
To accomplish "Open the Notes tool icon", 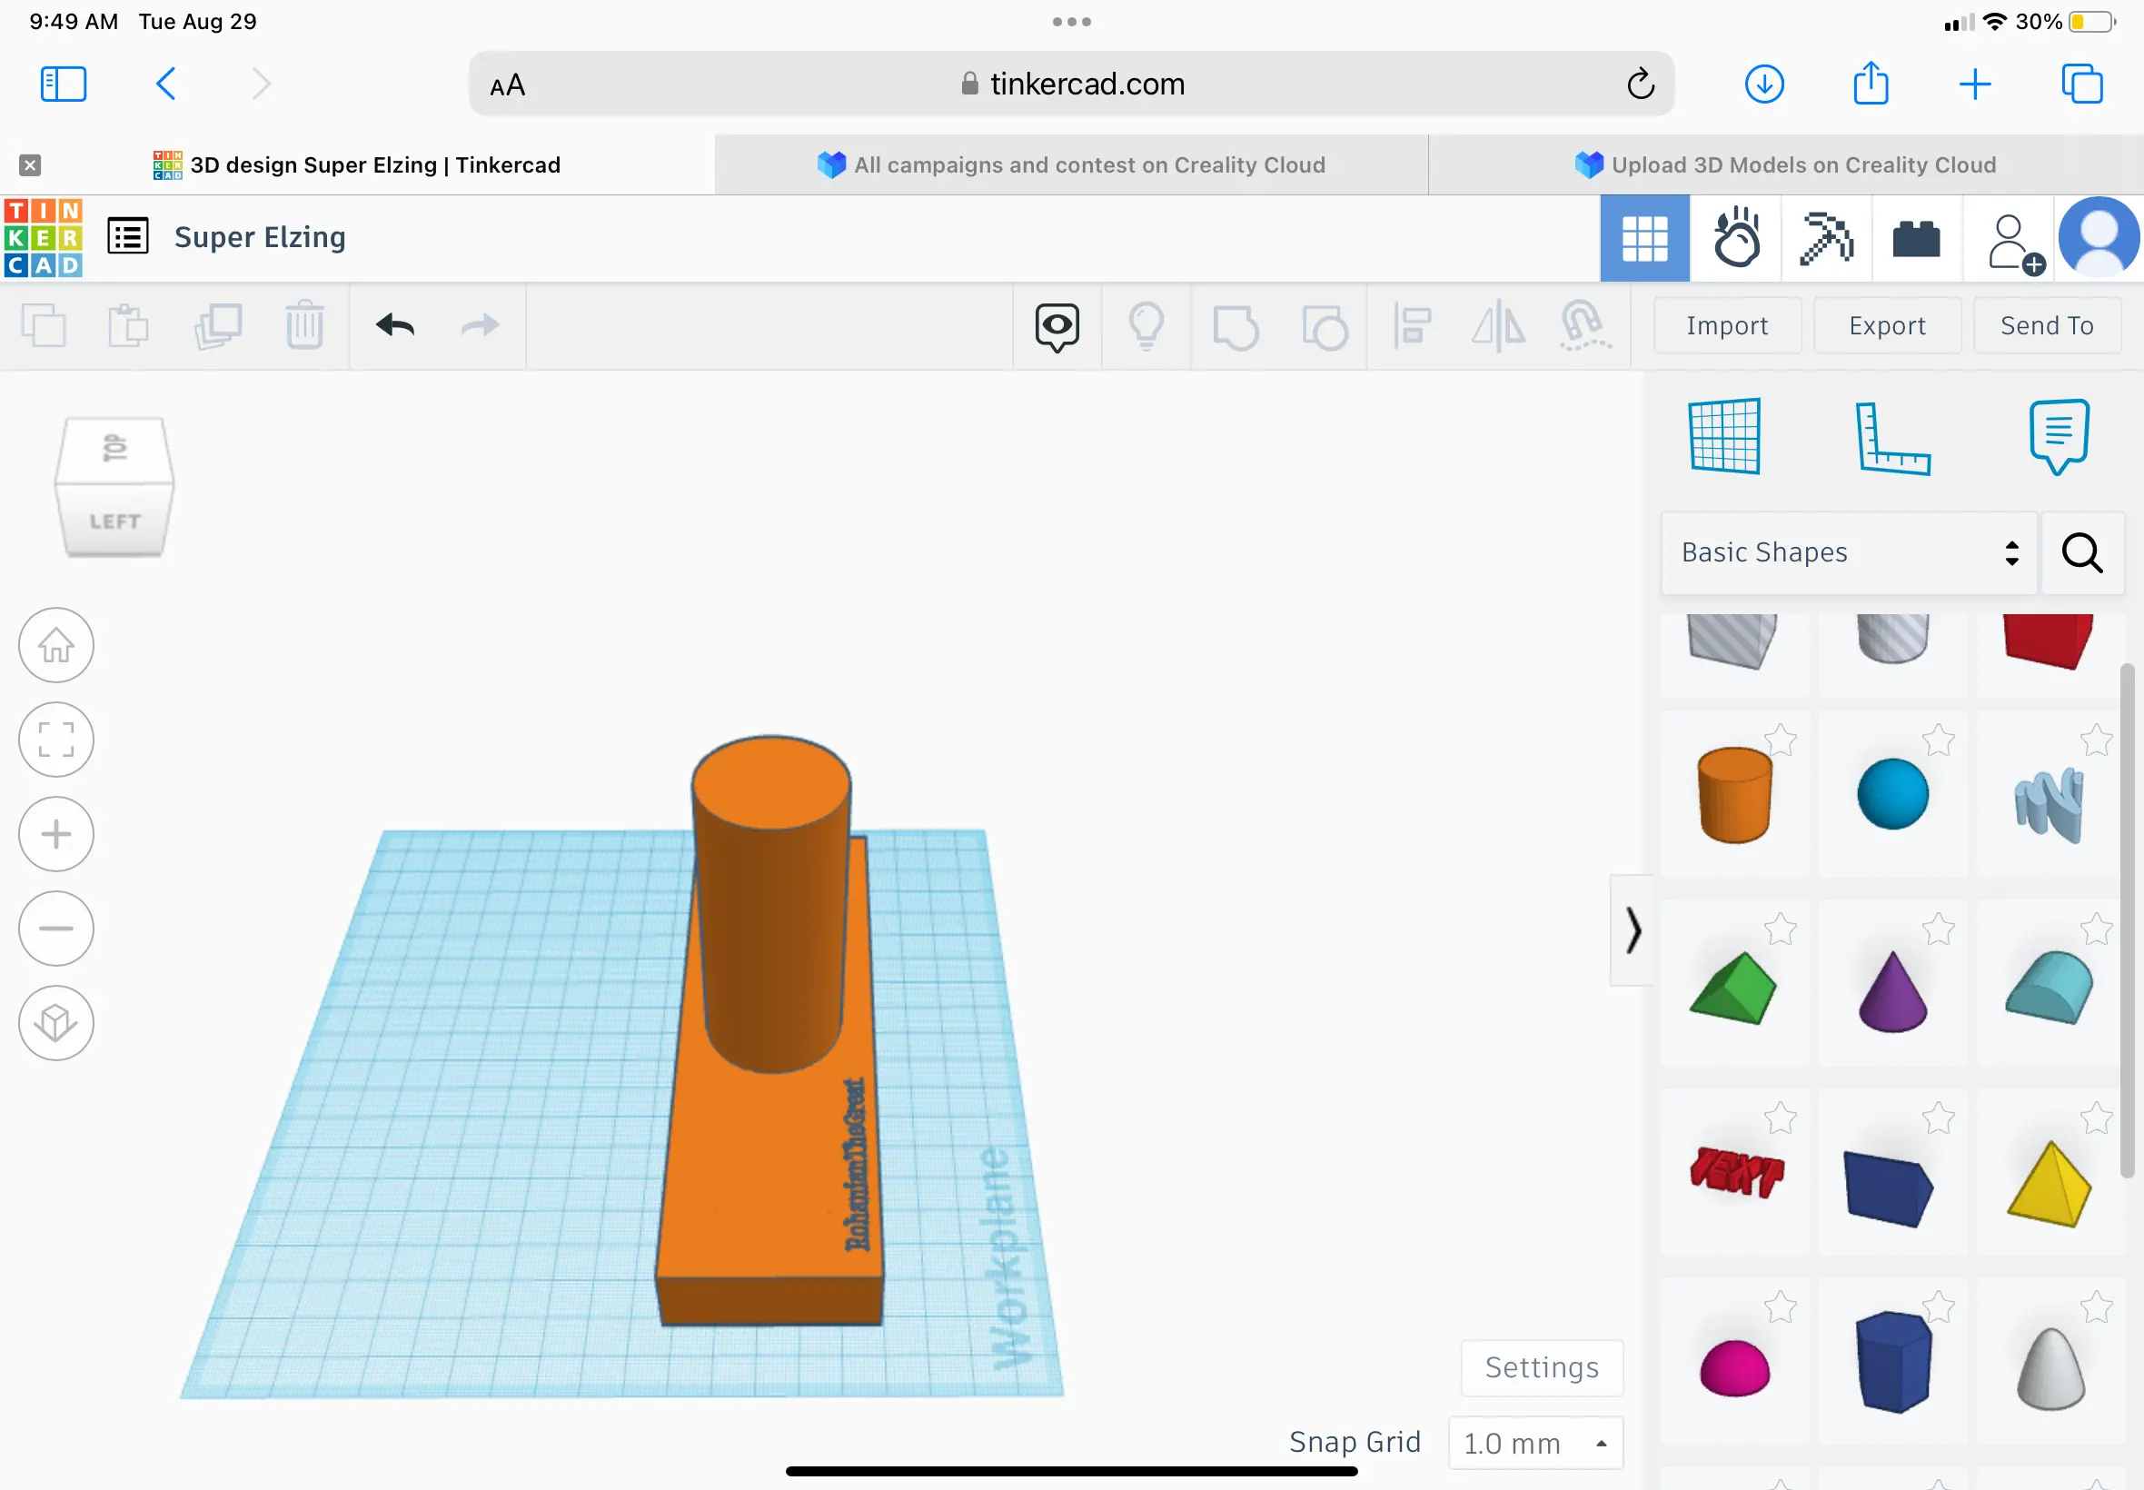I will [2058, 436].
